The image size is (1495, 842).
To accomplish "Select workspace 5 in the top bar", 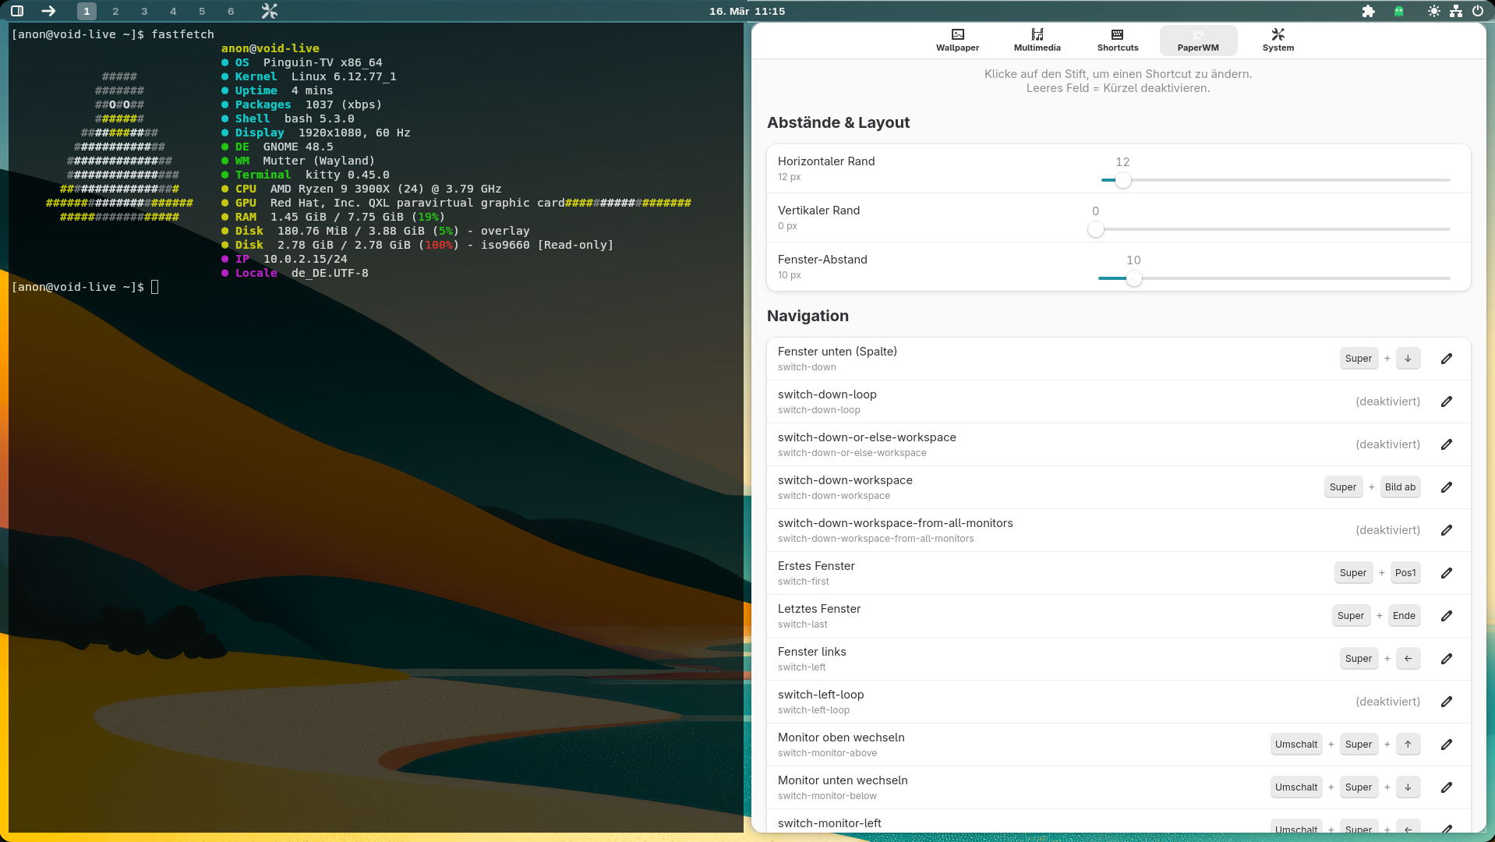I will [202, 11].
